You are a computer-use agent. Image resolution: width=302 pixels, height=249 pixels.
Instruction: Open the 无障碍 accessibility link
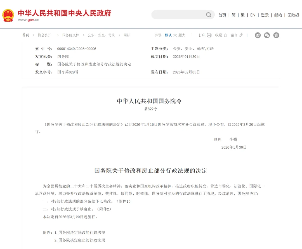[x=293, y=15]
